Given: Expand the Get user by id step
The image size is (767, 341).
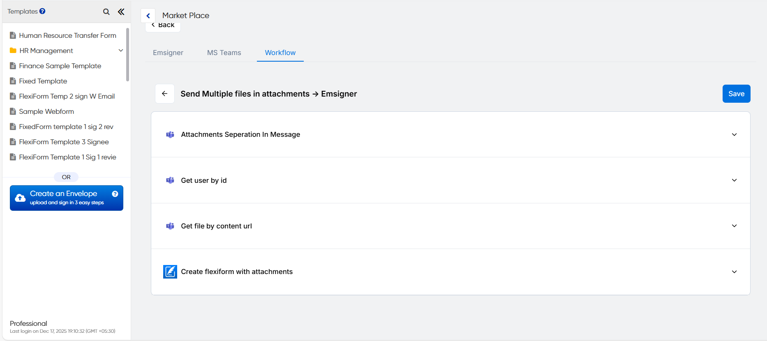Looking at the screenshot, I should point(734,180).
